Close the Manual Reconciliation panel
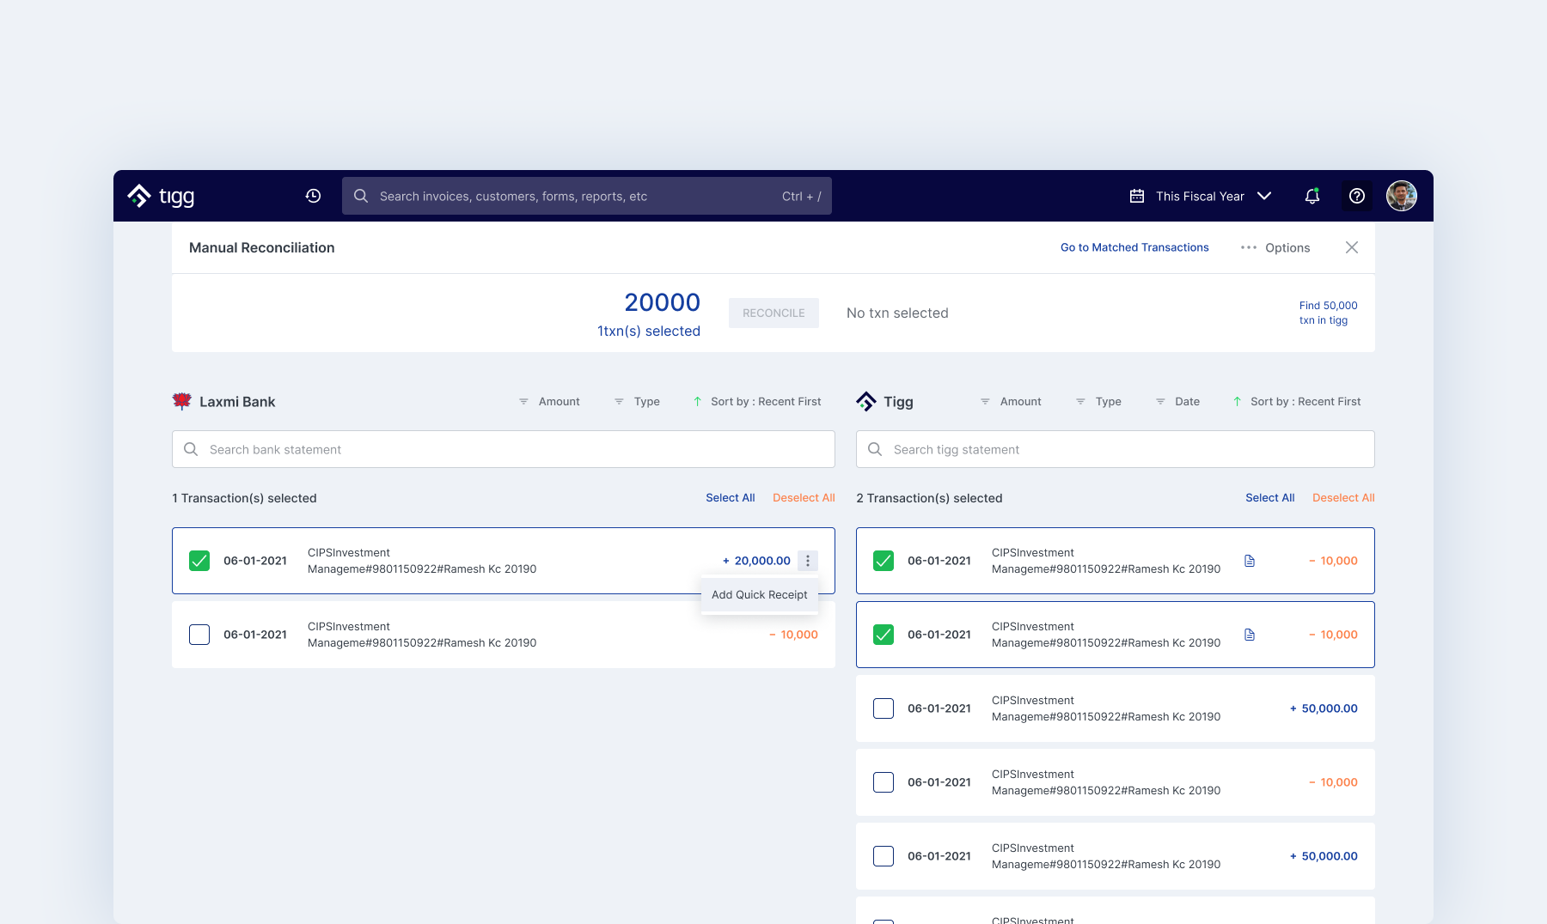The image size is (1547, 924). click(x=1352, y=247)
